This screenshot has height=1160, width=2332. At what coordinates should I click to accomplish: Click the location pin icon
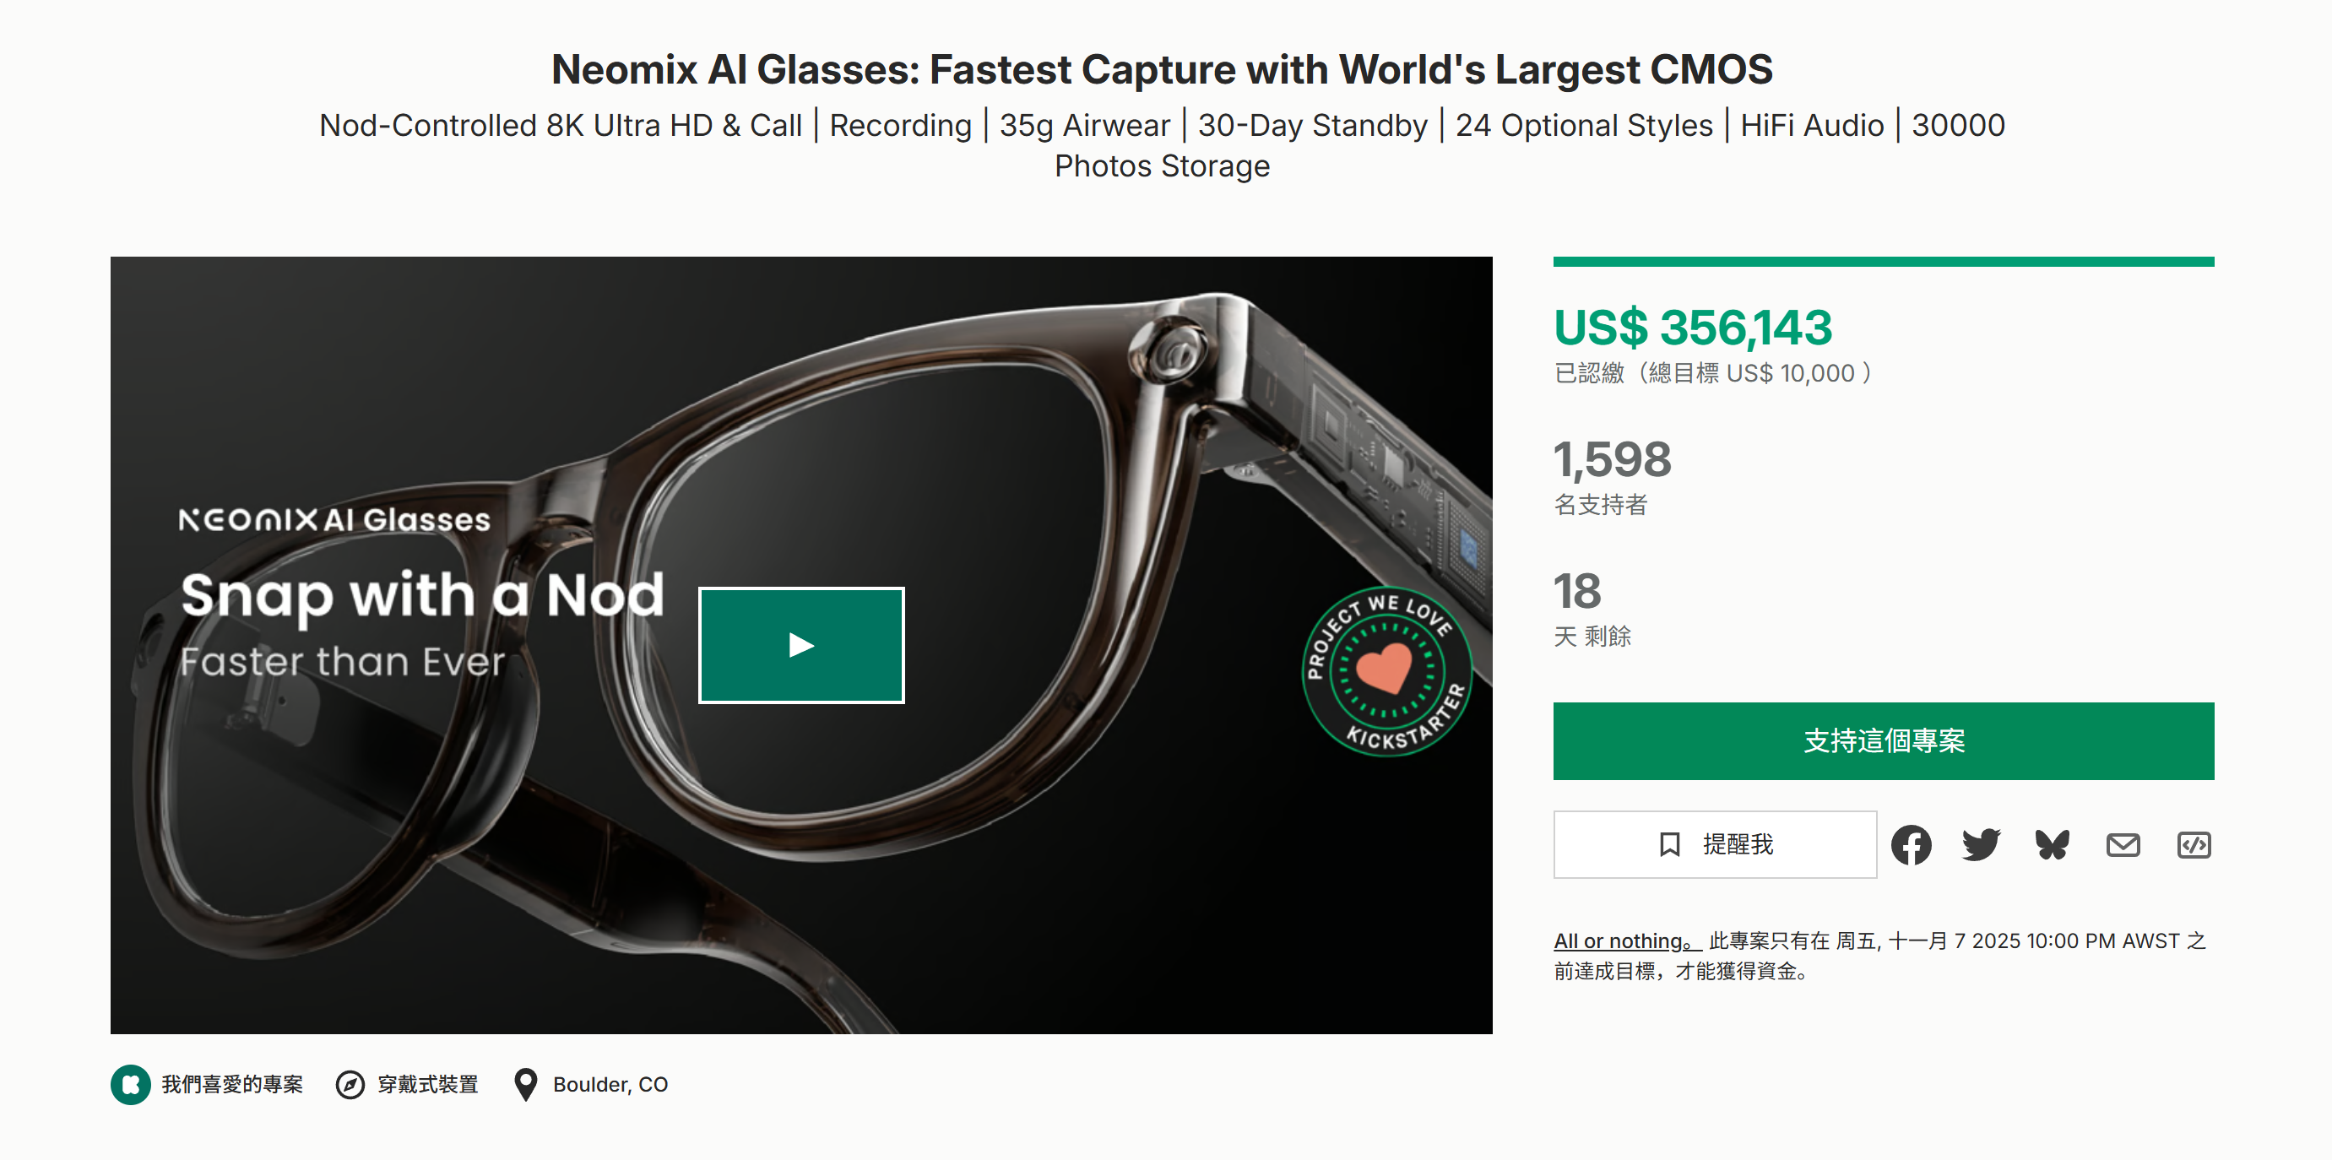(x=525, y=1084)
